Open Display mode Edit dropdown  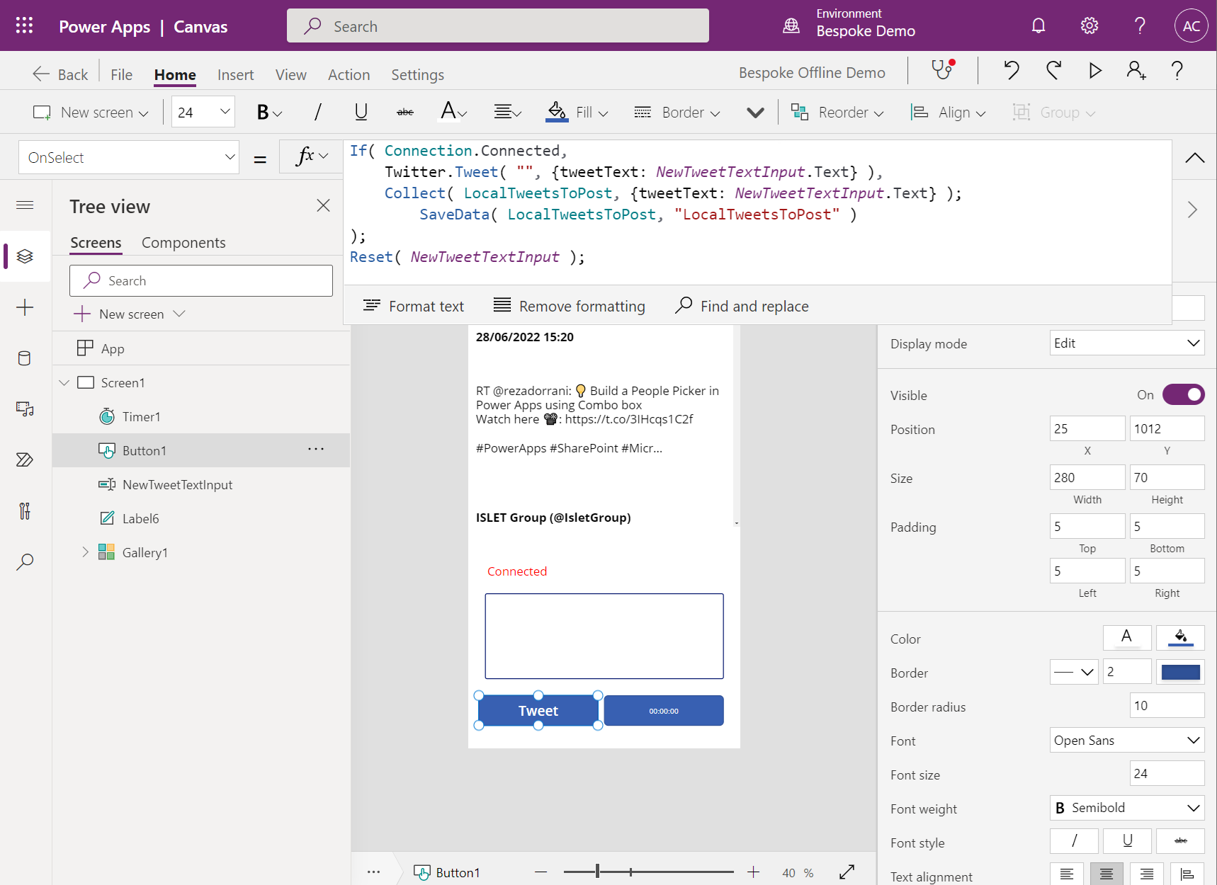pyautogui.click(x=1127, y=343)
